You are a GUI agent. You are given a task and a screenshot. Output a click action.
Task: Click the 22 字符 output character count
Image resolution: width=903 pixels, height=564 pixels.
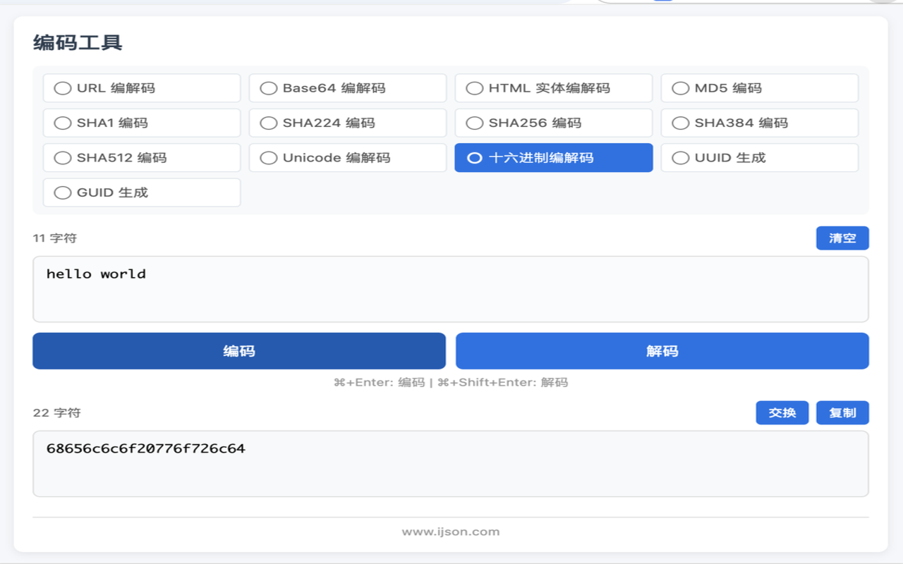[57, 413]
